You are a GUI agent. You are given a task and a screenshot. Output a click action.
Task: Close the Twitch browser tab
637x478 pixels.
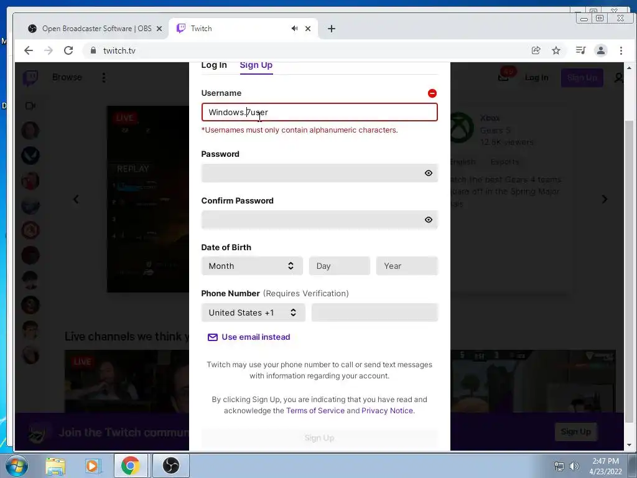pos(308,29)
